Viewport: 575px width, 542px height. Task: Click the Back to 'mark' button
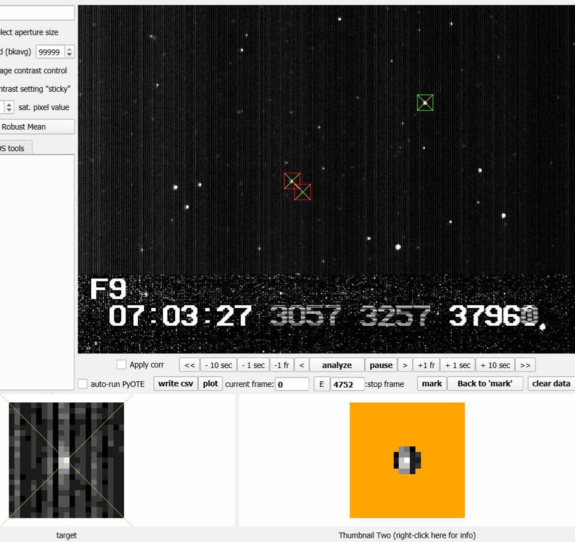485,384
